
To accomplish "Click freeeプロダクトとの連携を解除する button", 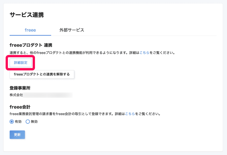I will pyautogui.click(x=42, y=74).
